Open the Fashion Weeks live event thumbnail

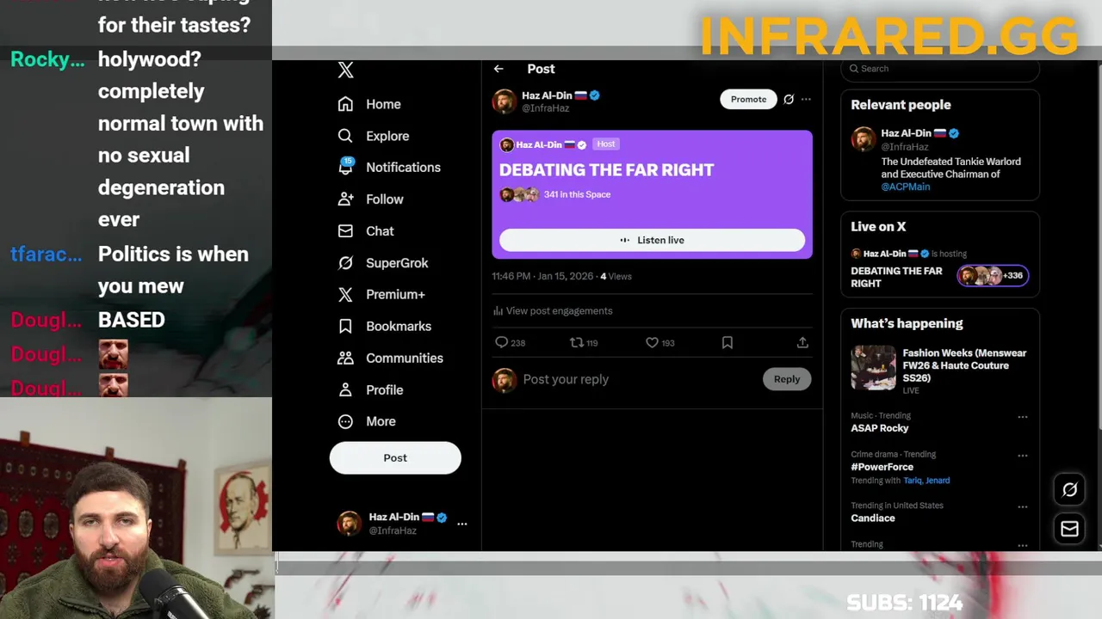click(x=873, y=368)
